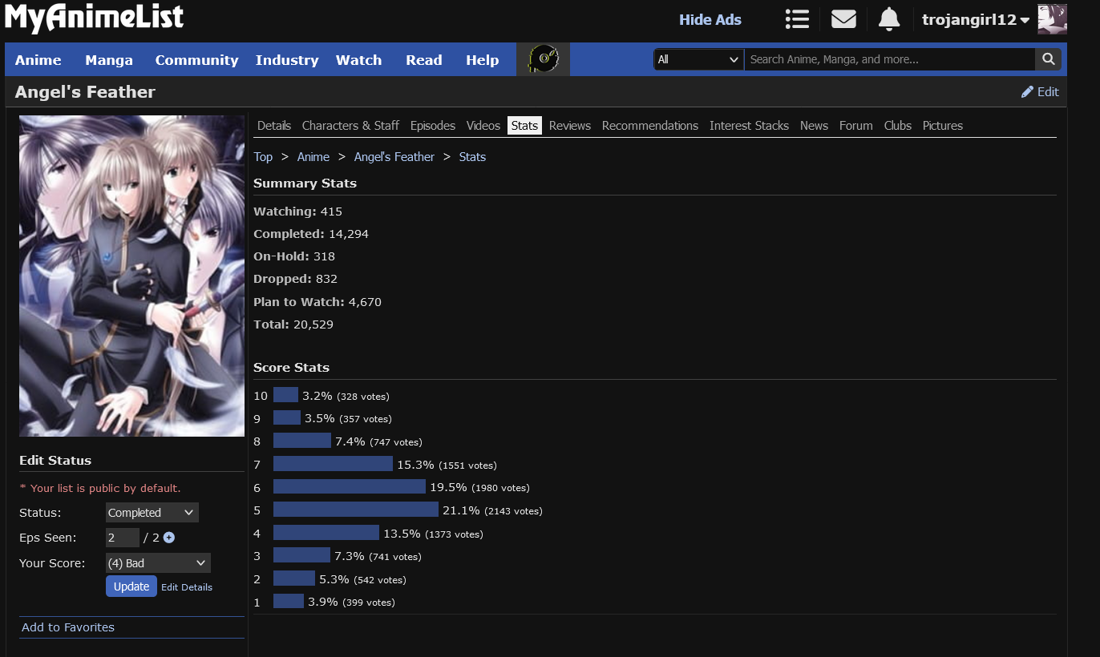
Task: Click the Eps Seen input field
Action: click(x=123, y=538)
